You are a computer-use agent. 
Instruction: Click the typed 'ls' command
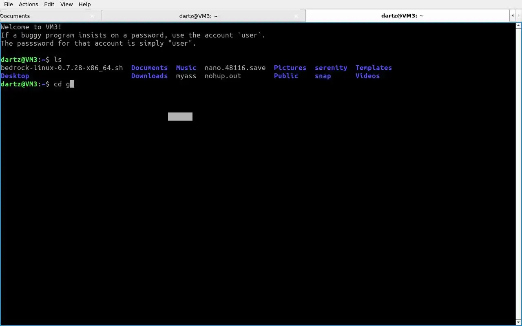(x=58, y=59)
